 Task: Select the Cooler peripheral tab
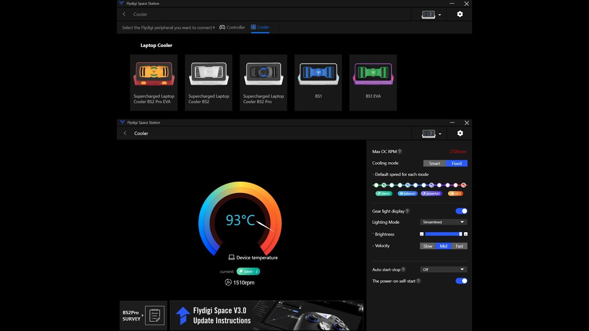(x=260, y=27)
